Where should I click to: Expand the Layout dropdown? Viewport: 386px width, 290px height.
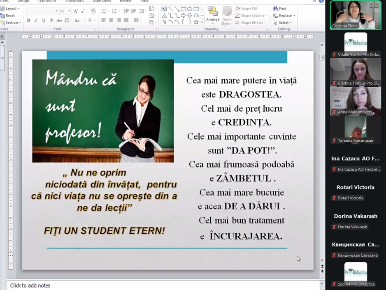pos(12,9)
